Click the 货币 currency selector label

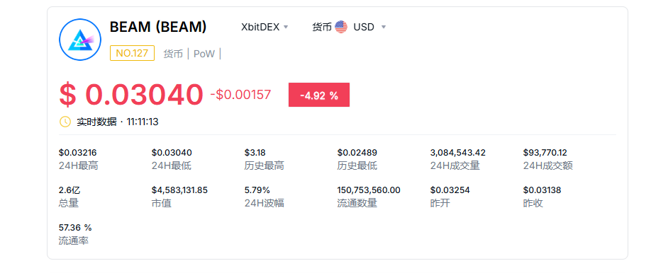[322, 27]
